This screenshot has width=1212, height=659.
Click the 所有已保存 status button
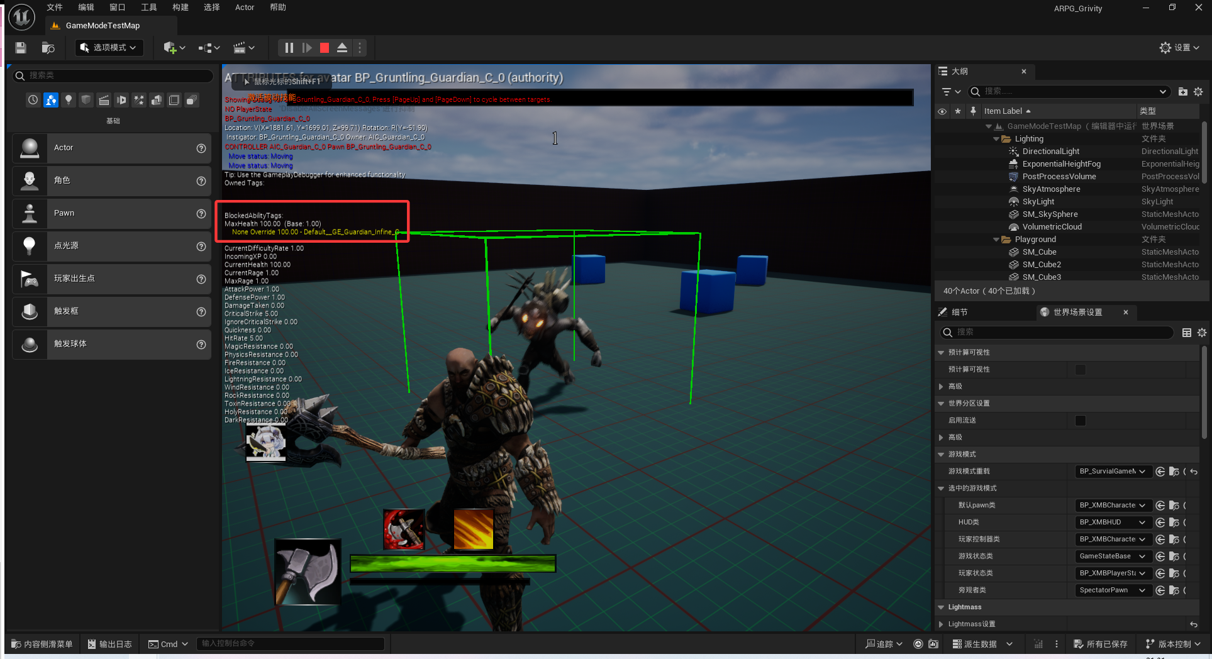[1100, 645]
